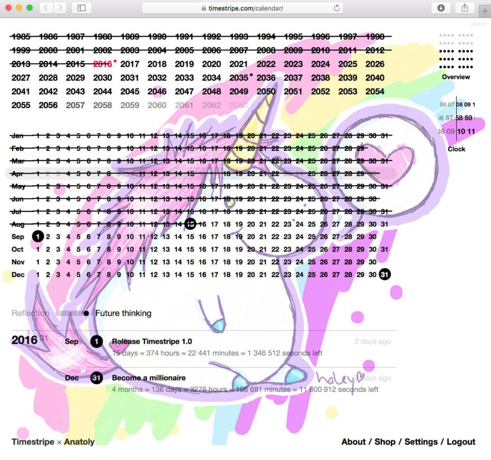Click the circled September 1 date

(38, 236)
